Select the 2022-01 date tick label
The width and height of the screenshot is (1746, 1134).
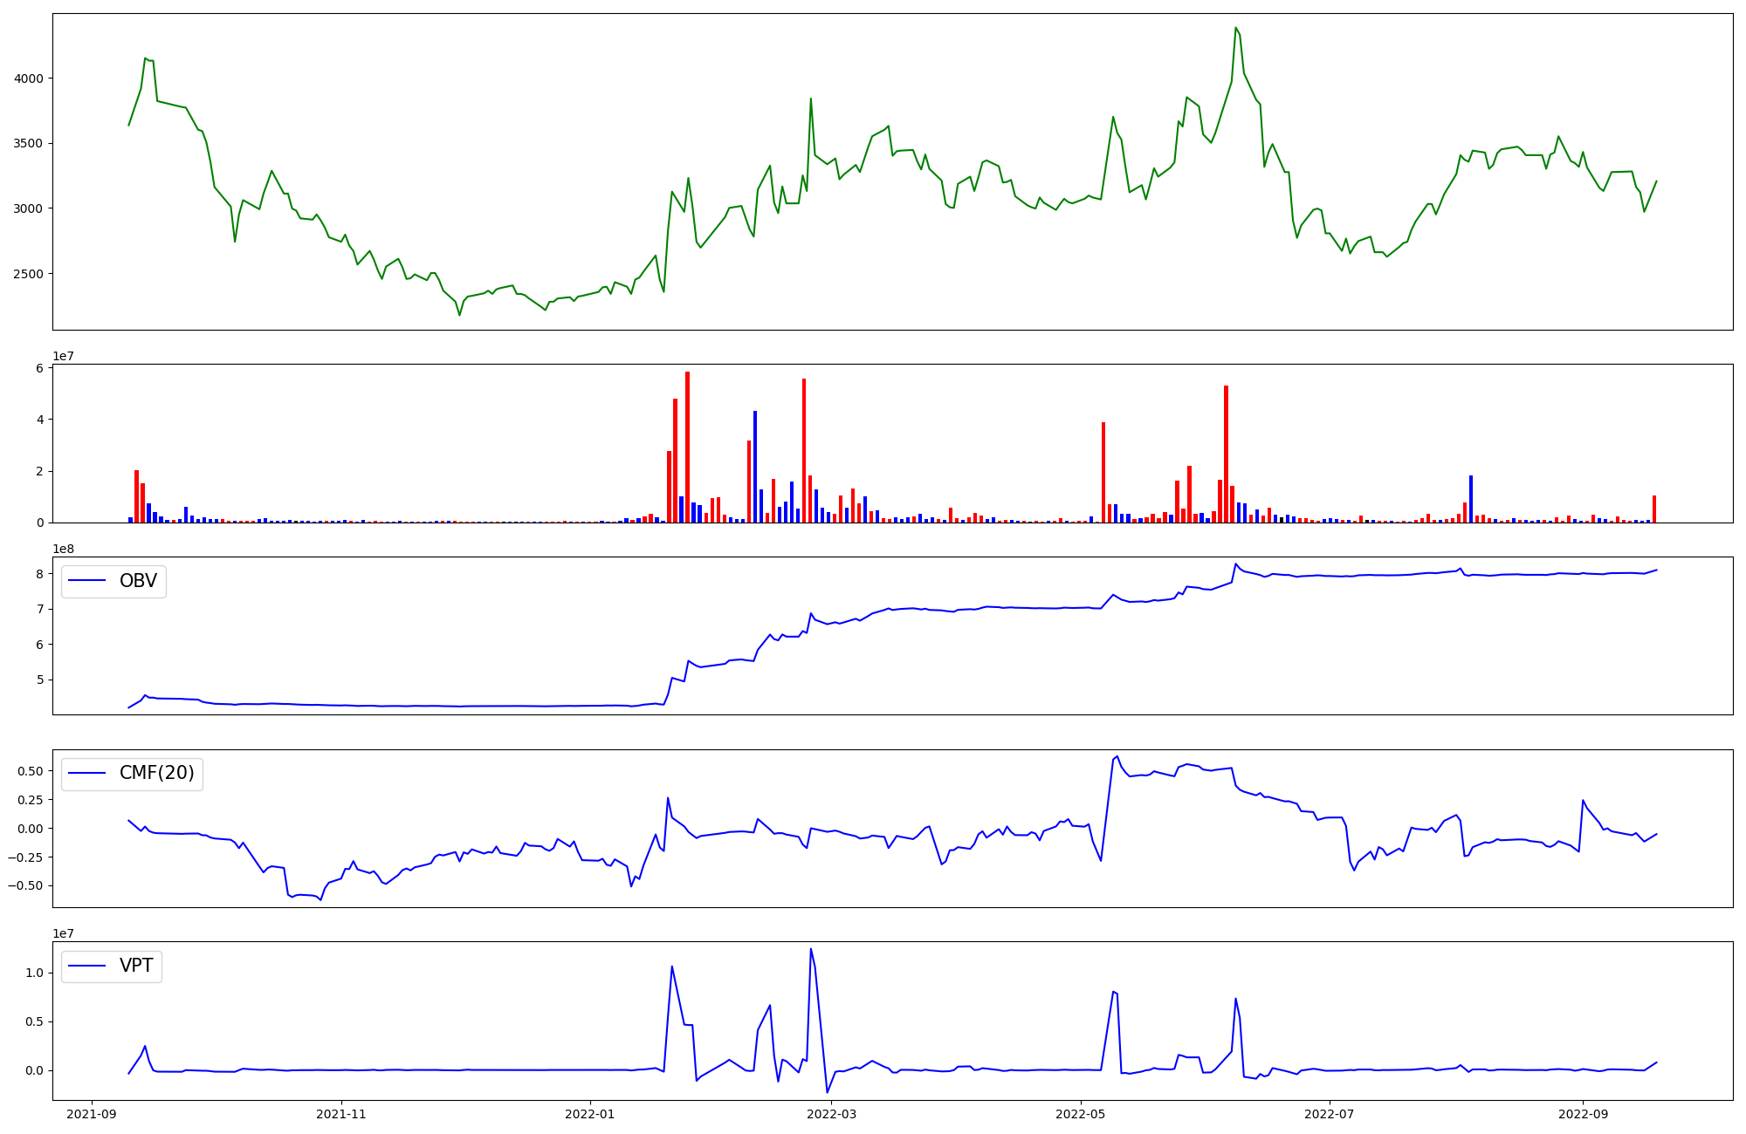coord(591,1114)
